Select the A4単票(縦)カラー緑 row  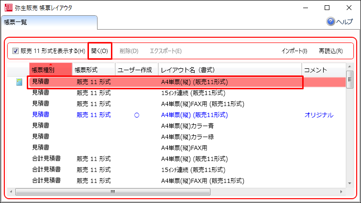pos(176,137)
